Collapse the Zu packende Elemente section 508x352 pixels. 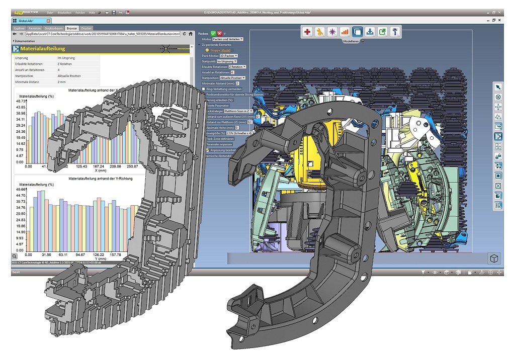[x=199, y=45]
